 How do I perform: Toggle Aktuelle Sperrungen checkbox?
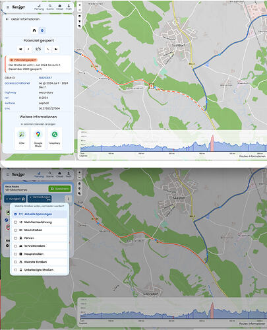pyautogui.click(x=15, y=214)
